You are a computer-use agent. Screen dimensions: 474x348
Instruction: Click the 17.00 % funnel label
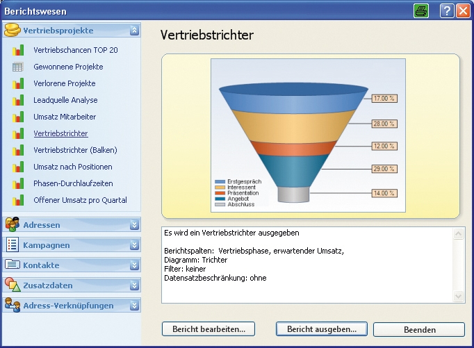click(384, 99)
